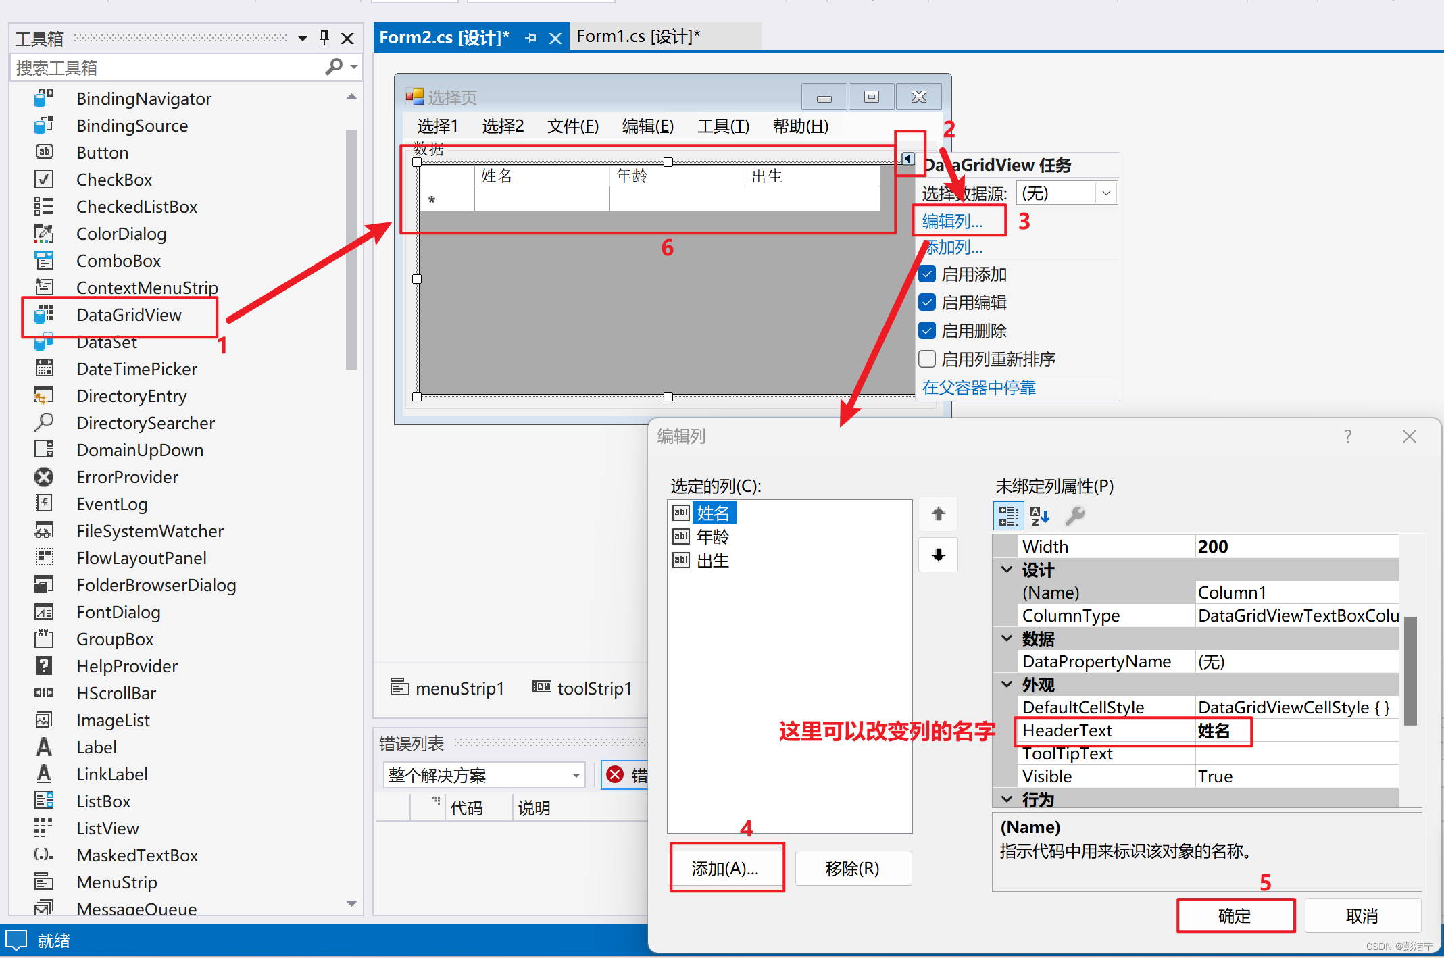The image size is (1444, 958).
Task: Choose the BindingSource toolbox item
Action: (132, 126)
